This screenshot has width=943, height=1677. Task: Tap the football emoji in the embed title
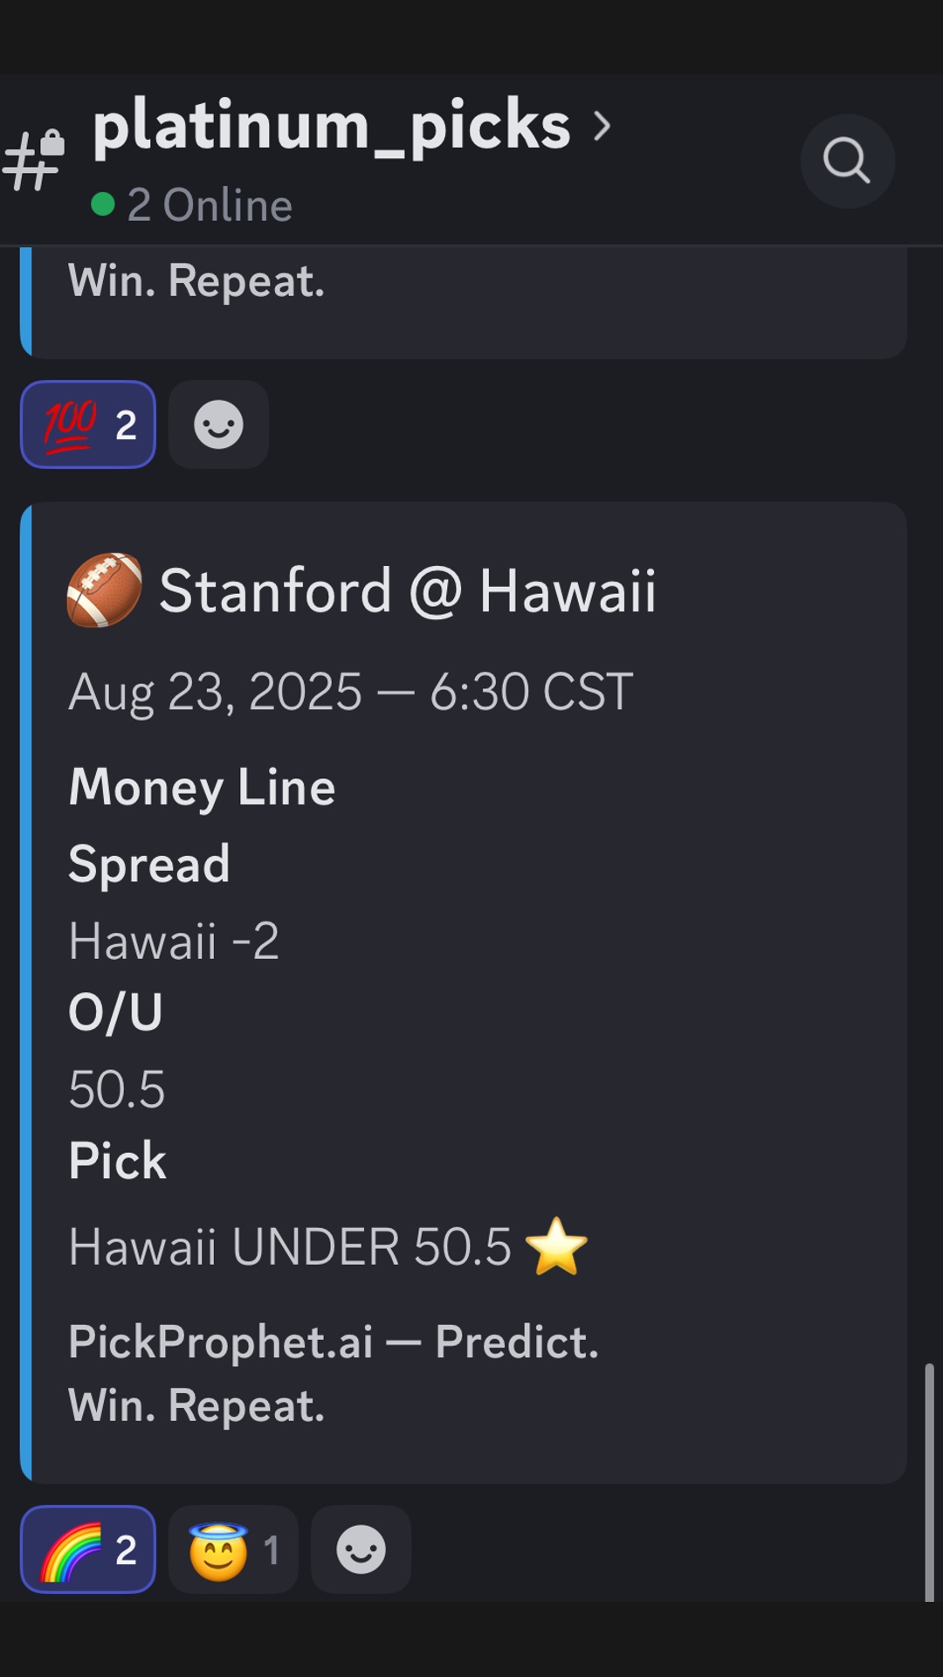coord(105,590)
